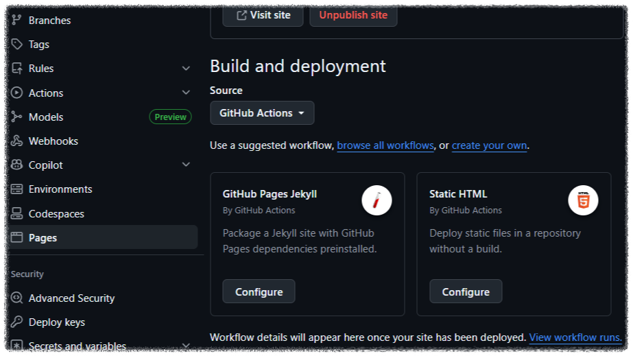Image resolution: width=633 pixels, height=356 pixels.
Task: Open Environments settings
Action: point(60,189)
